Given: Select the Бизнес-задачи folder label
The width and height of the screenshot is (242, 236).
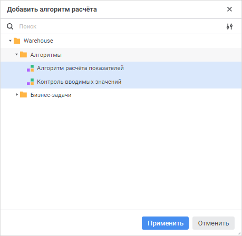Looking at the screenshot, I should 51,95.
